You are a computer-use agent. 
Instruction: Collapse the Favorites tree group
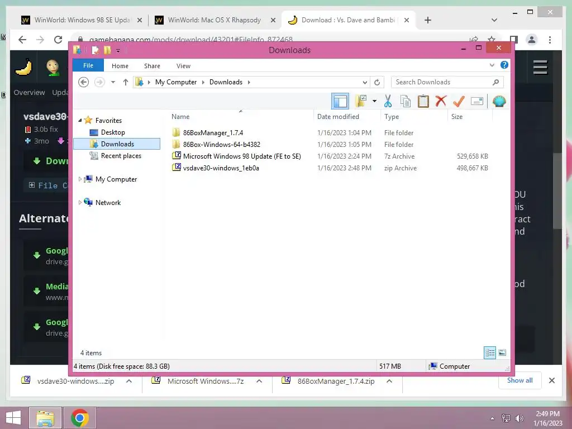(80, 121)
